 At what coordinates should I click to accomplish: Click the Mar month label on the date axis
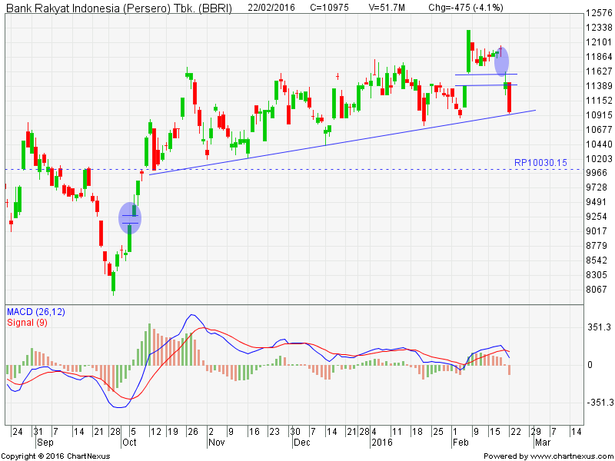pyautogui.click(x=543, y=443)
